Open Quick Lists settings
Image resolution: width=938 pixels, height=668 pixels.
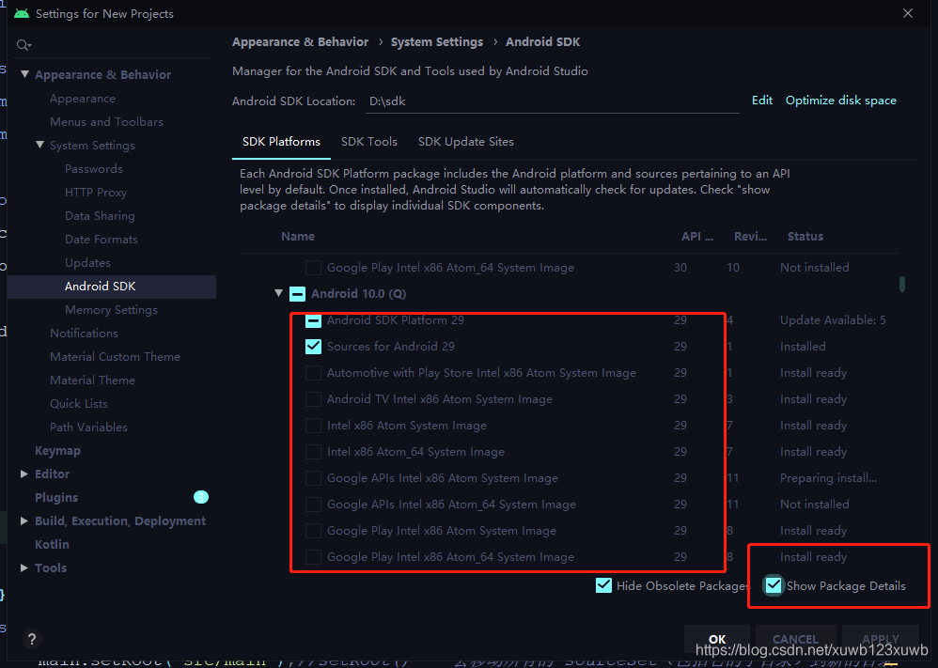coord(78,404)
